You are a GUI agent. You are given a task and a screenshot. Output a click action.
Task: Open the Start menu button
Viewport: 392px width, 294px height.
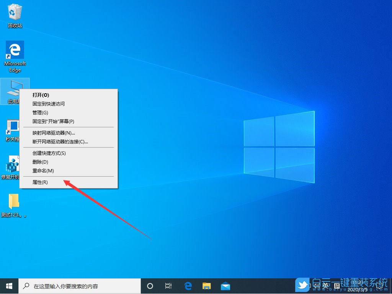8,285
